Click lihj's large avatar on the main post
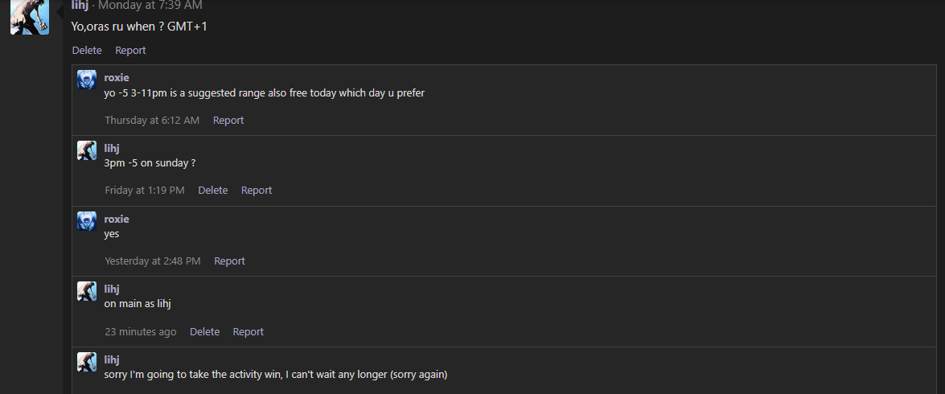Image resolution: width=945 pixels, height=394 pixels. (30, 17)
